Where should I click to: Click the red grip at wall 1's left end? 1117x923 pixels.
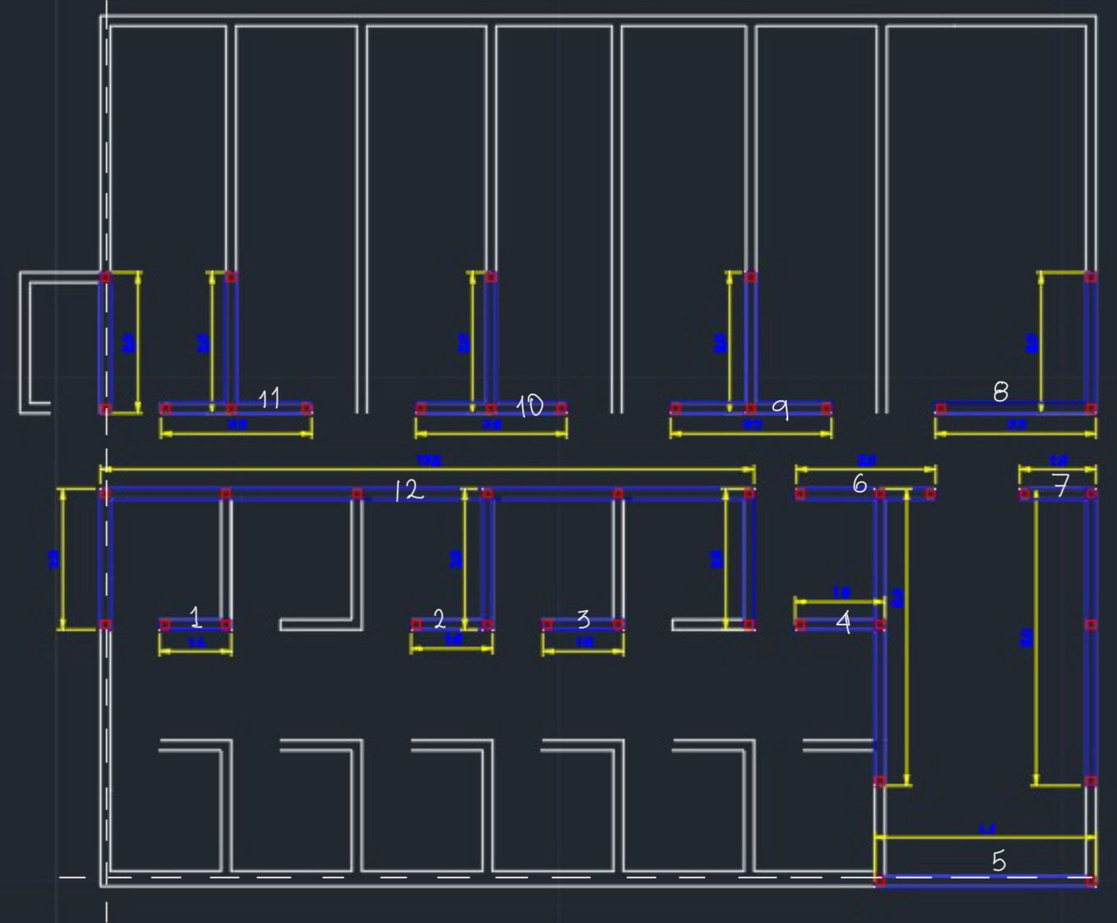166,625
